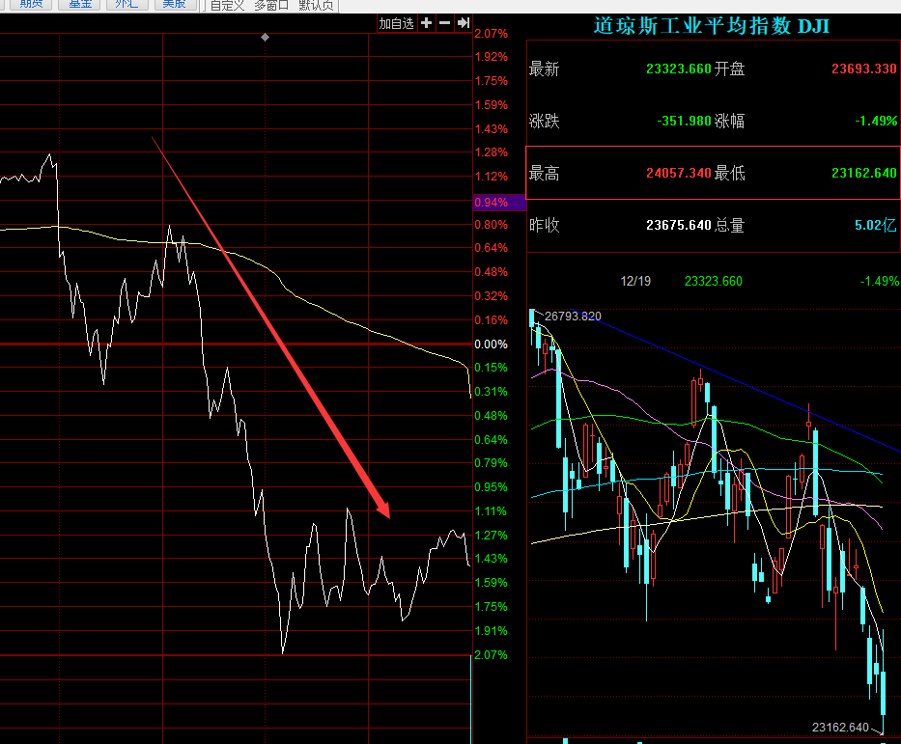Click the 最低 value 23162.640 in quote panel
Viewport: 901px width, 744px height.
click(x=863, y=174)
